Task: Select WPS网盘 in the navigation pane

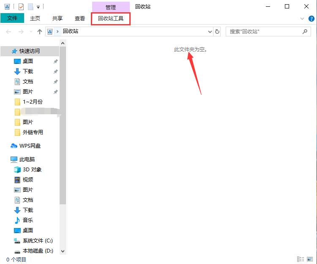Action: tap(30, 146)
